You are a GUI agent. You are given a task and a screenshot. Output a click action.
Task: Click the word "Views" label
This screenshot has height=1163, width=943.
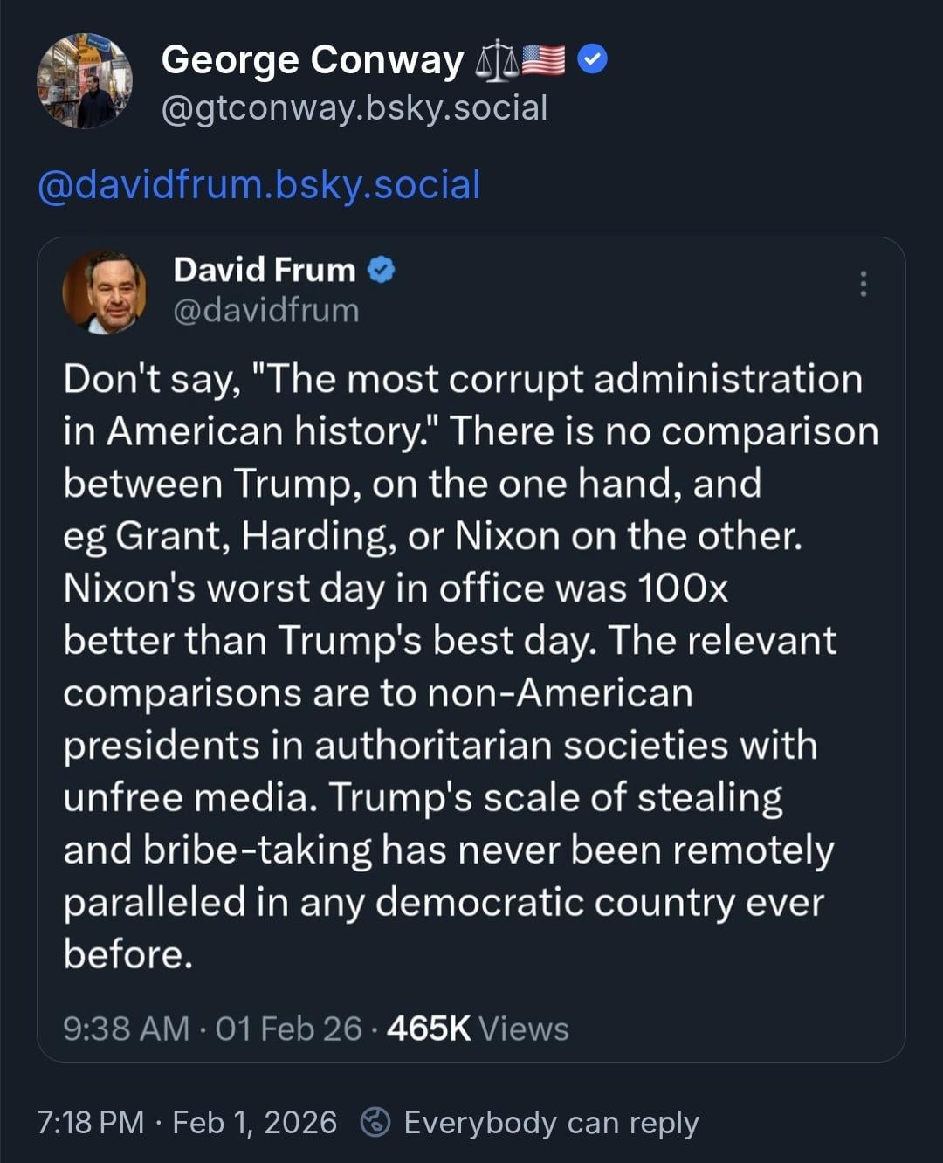524,1029
